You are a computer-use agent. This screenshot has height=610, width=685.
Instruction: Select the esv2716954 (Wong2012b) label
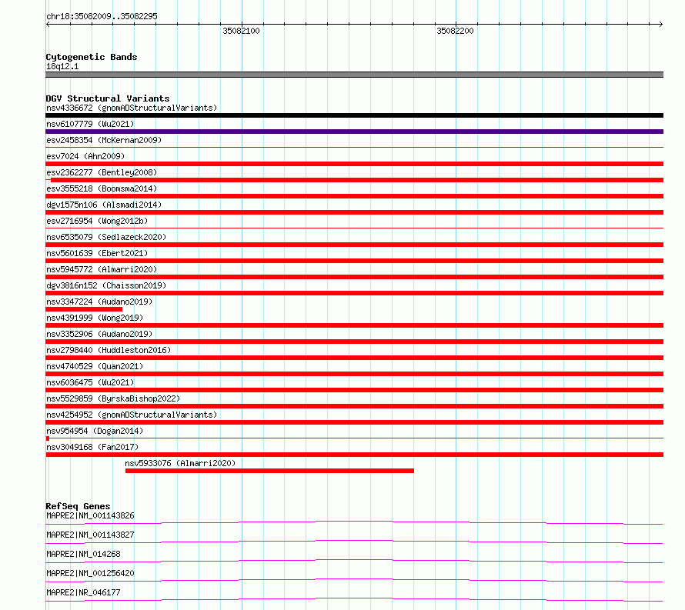[97, 221]
